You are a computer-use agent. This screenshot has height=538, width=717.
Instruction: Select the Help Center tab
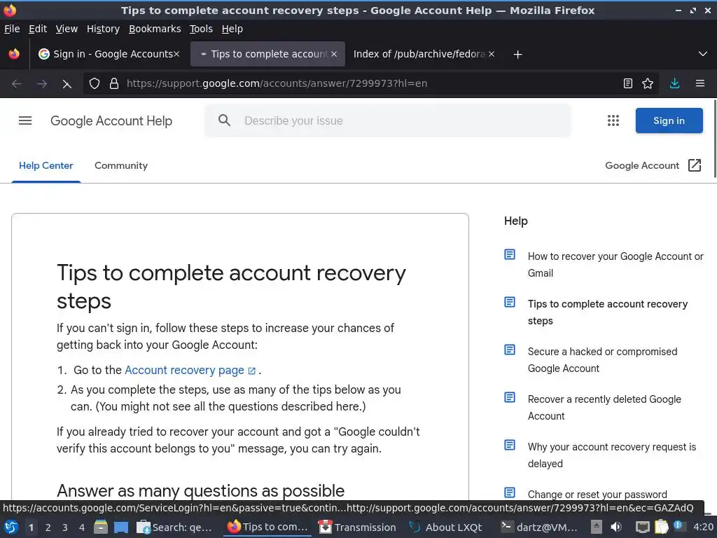(x=46, y=165)
